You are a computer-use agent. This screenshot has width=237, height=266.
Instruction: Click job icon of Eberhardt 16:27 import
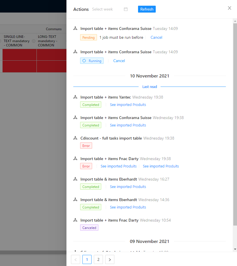(x=75, y=179)
